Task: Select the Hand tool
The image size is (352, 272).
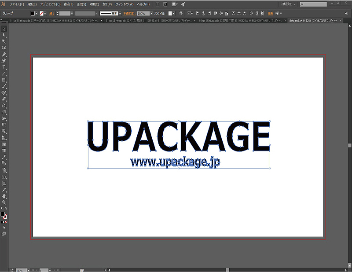Action: click(4, 196)
